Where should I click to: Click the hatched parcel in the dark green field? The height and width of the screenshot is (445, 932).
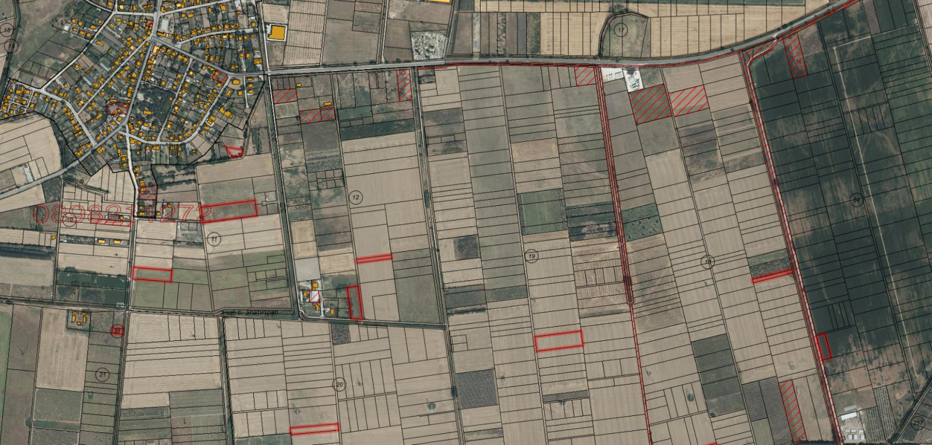coord(795,56)
